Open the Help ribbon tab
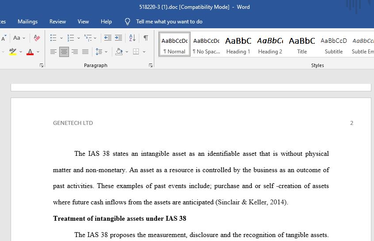The image size is (374, 241). coord(106,22)
